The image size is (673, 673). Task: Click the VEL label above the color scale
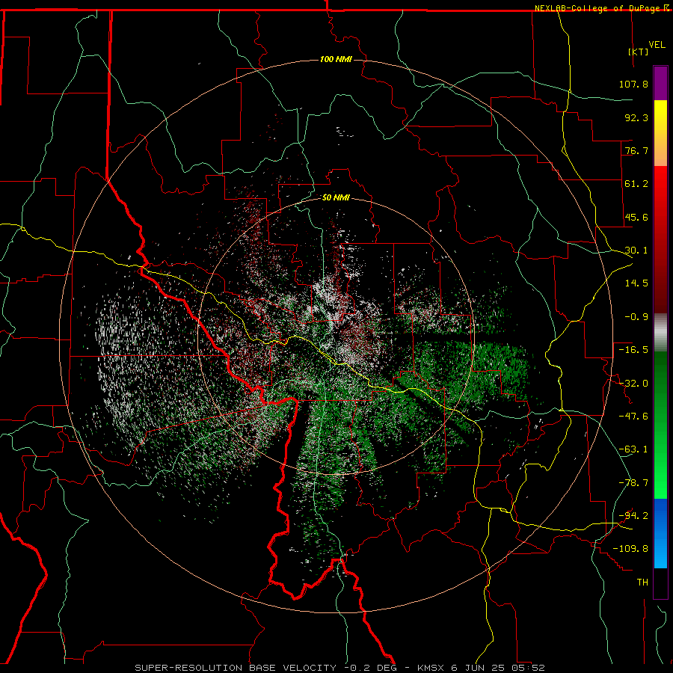657,44
